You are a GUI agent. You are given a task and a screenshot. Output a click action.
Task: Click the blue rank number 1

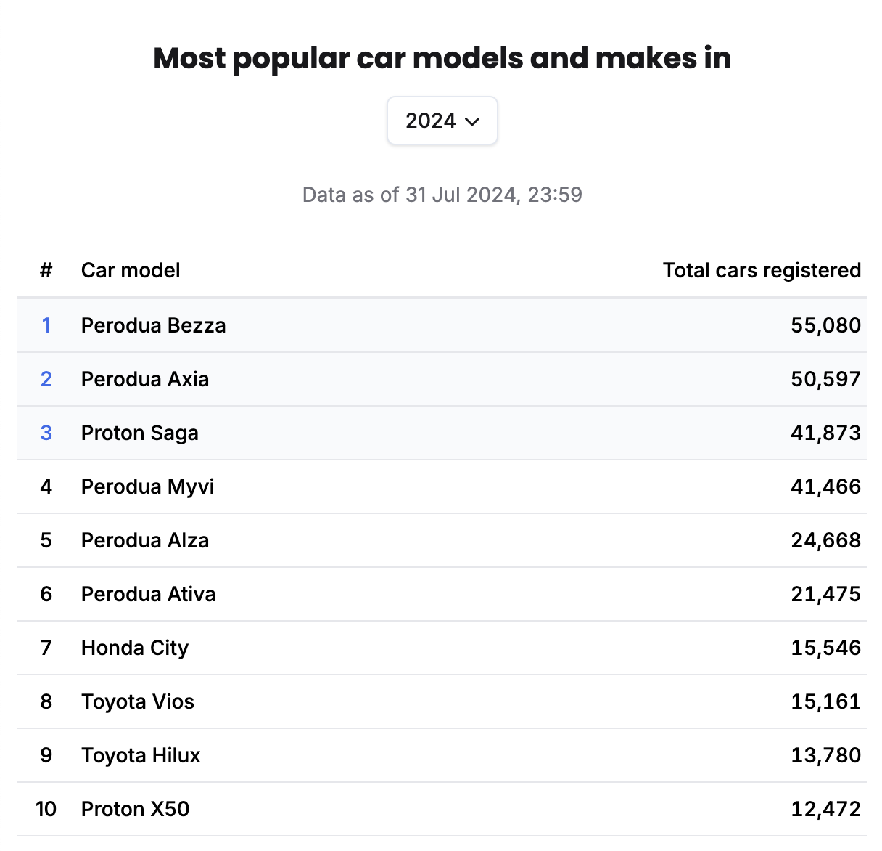tap(46, 325)
